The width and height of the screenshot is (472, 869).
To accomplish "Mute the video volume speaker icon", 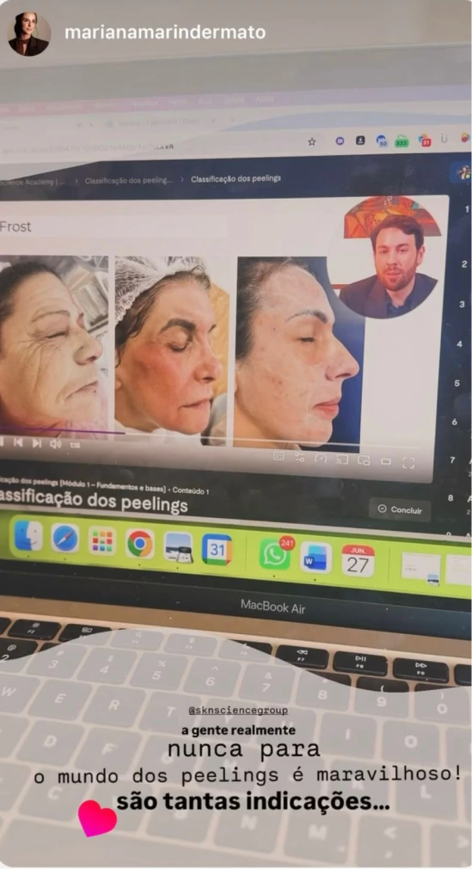I will click(55, 443).
